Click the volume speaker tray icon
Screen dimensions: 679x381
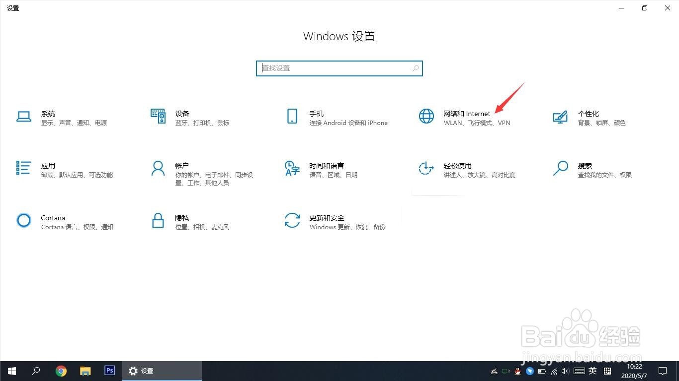(x=566, y=371)
